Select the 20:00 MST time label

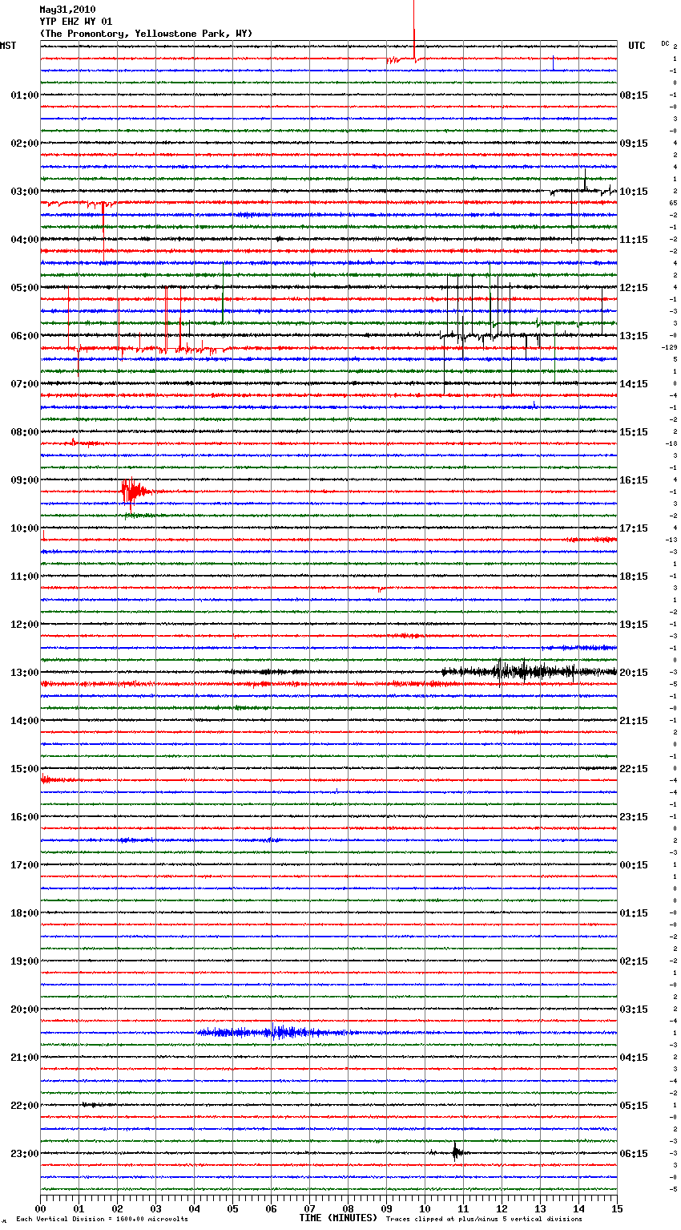click(25, 1009)
